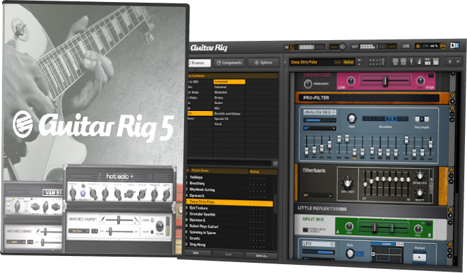The image size is (467, 273).
Task: Select the Spinning in Space preset
Action: 202,233
